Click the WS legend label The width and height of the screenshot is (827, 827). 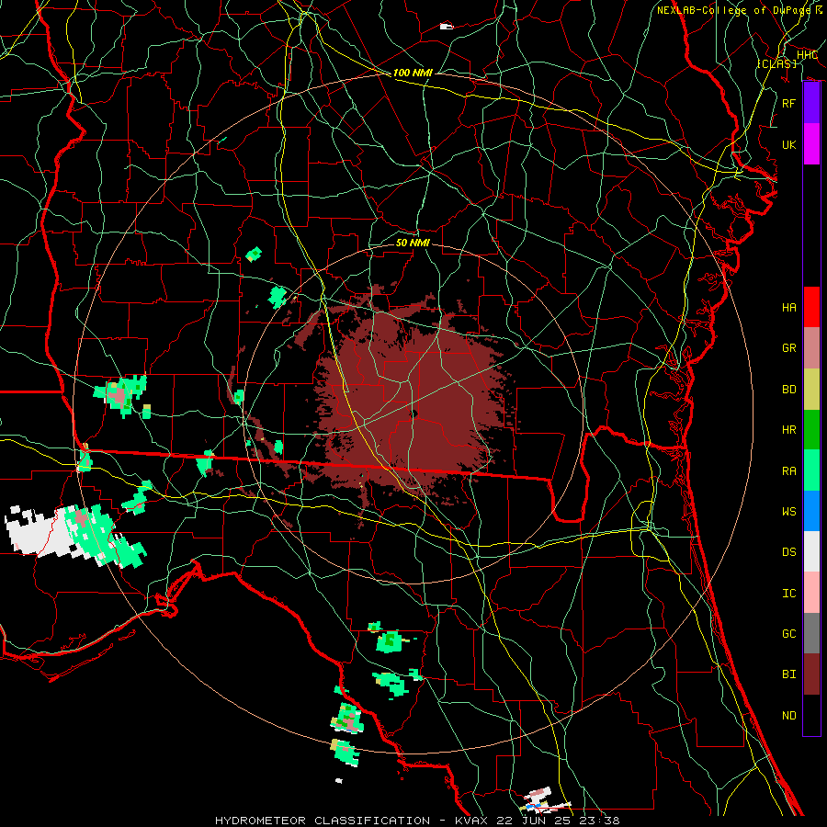click(x=788, y=512)
